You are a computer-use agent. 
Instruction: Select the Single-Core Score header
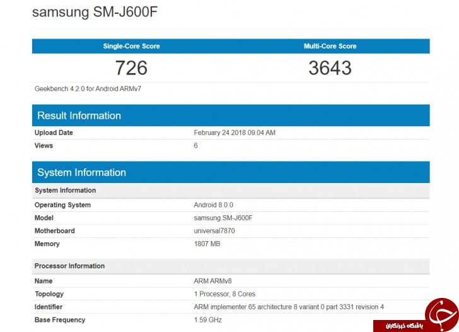coord(131,46)
